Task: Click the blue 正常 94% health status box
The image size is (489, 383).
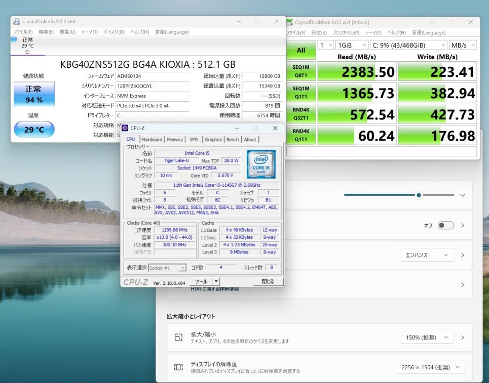Action: click(34, 94)
